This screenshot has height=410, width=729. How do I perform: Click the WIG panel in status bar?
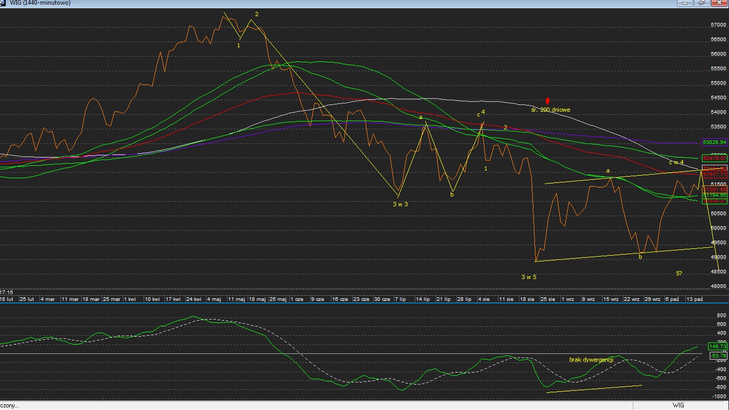678,405
